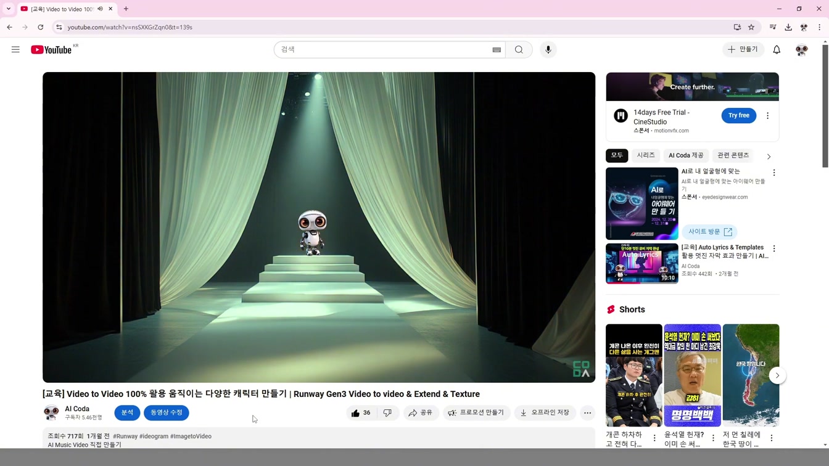Open options for third Short
The image size is (829, 466).
(771, 438)
